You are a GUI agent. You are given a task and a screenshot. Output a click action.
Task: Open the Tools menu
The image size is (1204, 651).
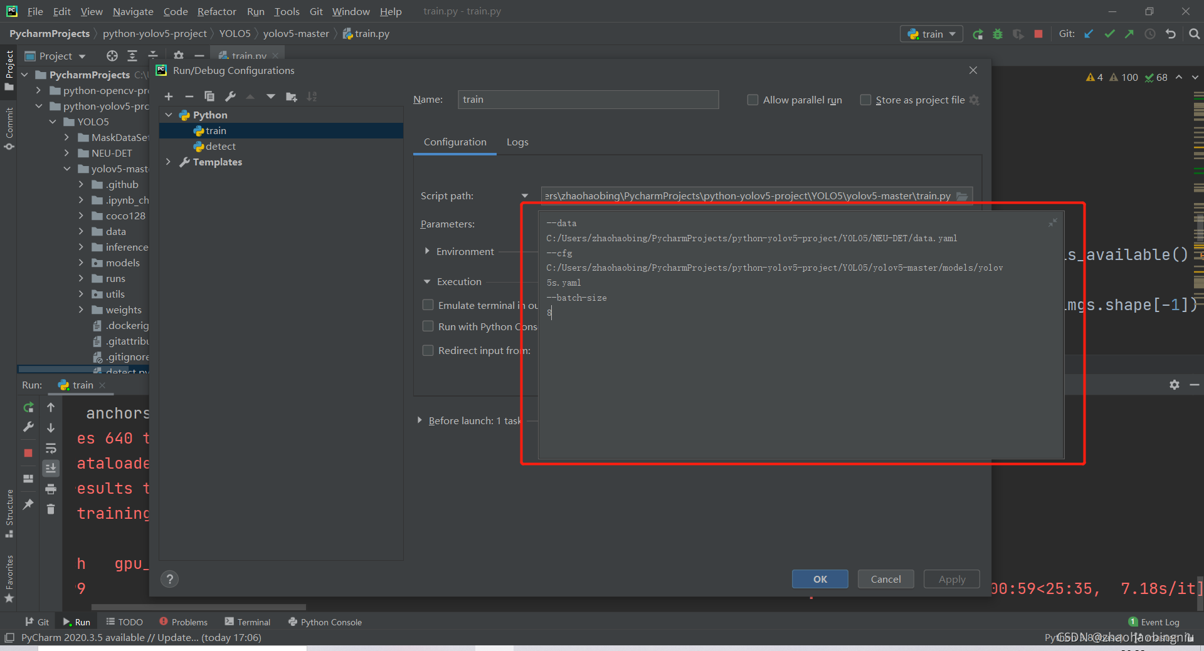click(x=287, y=11)
